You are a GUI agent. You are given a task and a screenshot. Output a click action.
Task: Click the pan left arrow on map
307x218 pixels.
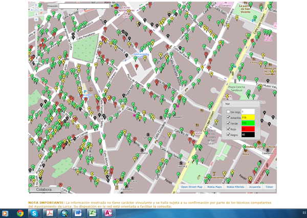click(33, 9)
